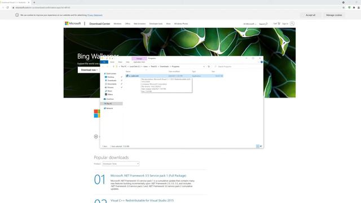Bookmark page with star icon
The height and width of the screenshot is (203, 361).
pos(344,7)
